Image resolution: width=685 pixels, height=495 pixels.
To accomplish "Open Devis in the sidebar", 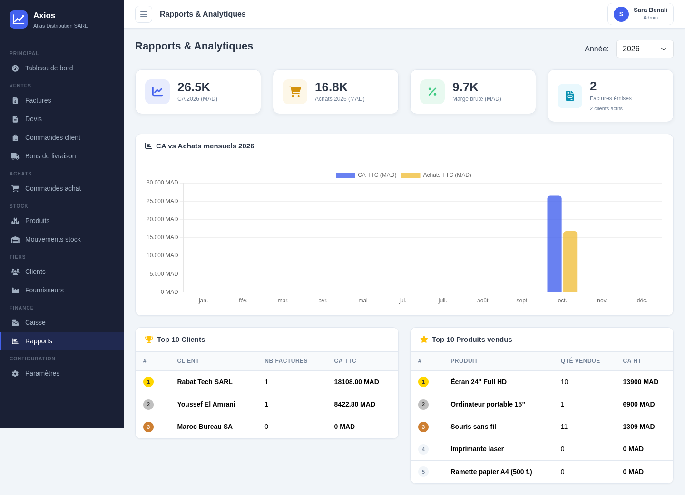I will [62, 119].
